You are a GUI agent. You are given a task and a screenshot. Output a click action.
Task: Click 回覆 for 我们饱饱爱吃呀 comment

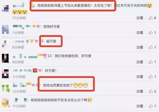(140, 62)
